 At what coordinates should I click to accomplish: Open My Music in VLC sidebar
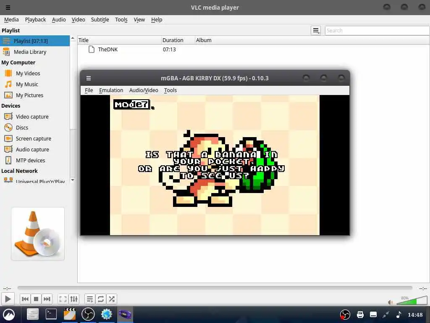(35, 84)
